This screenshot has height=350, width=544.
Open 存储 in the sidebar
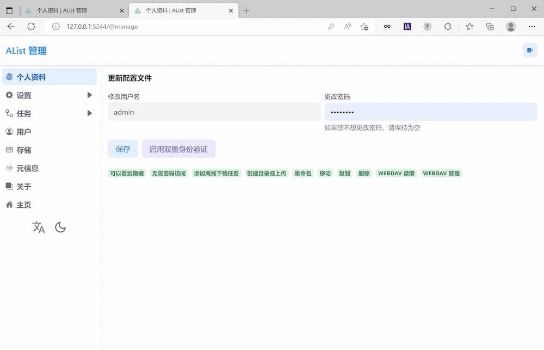[23, 150]
